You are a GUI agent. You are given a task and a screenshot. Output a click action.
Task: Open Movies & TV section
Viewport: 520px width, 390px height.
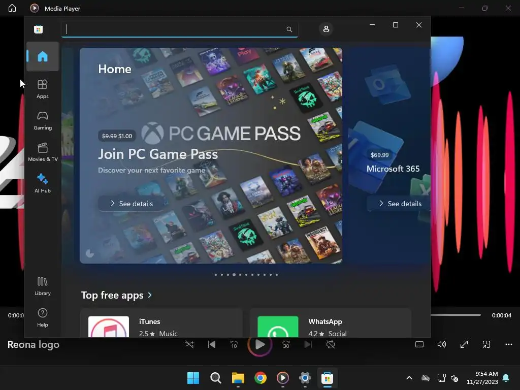point(43,152)
